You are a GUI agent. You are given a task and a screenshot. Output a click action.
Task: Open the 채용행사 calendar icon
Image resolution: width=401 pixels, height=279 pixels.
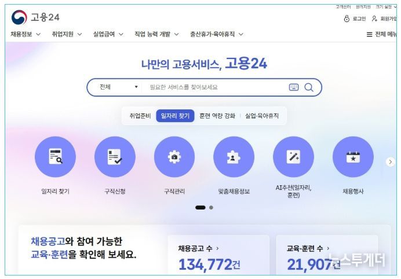[x=353, y=157]
